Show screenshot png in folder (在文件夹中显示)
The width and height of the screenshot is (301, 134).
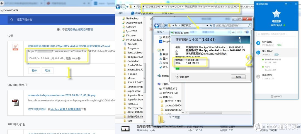[x=37, y=109]
